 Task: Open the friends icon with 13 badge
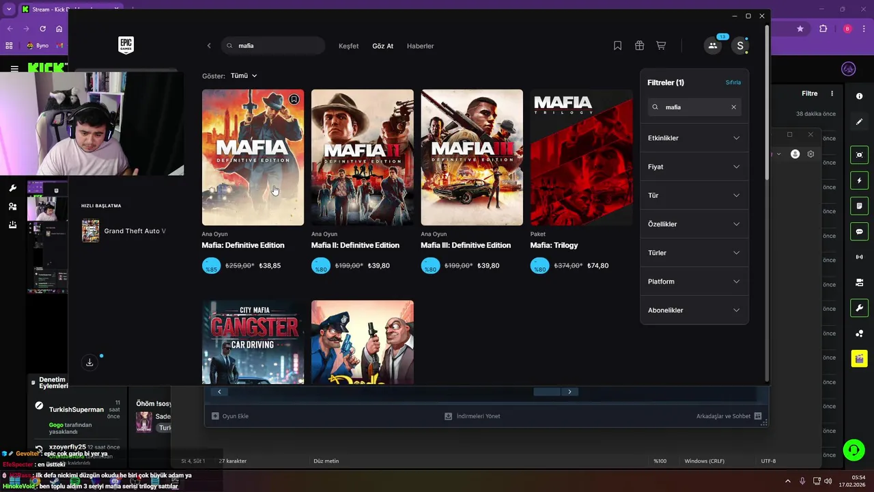(x=713, y=46)
